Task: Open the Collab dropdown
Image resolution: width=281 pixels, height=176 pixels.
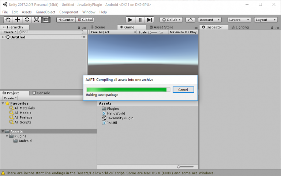Action: 171,20
